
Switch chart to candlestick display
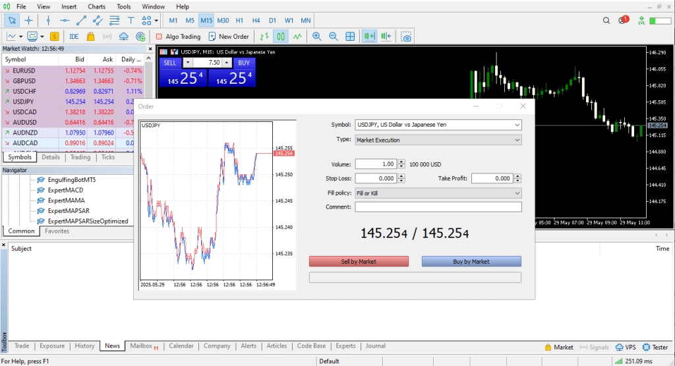281,37
